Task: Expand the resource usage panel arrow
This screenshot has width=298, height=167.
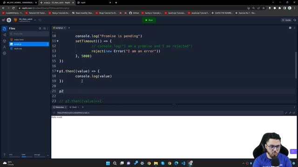Action: (47, 155)
